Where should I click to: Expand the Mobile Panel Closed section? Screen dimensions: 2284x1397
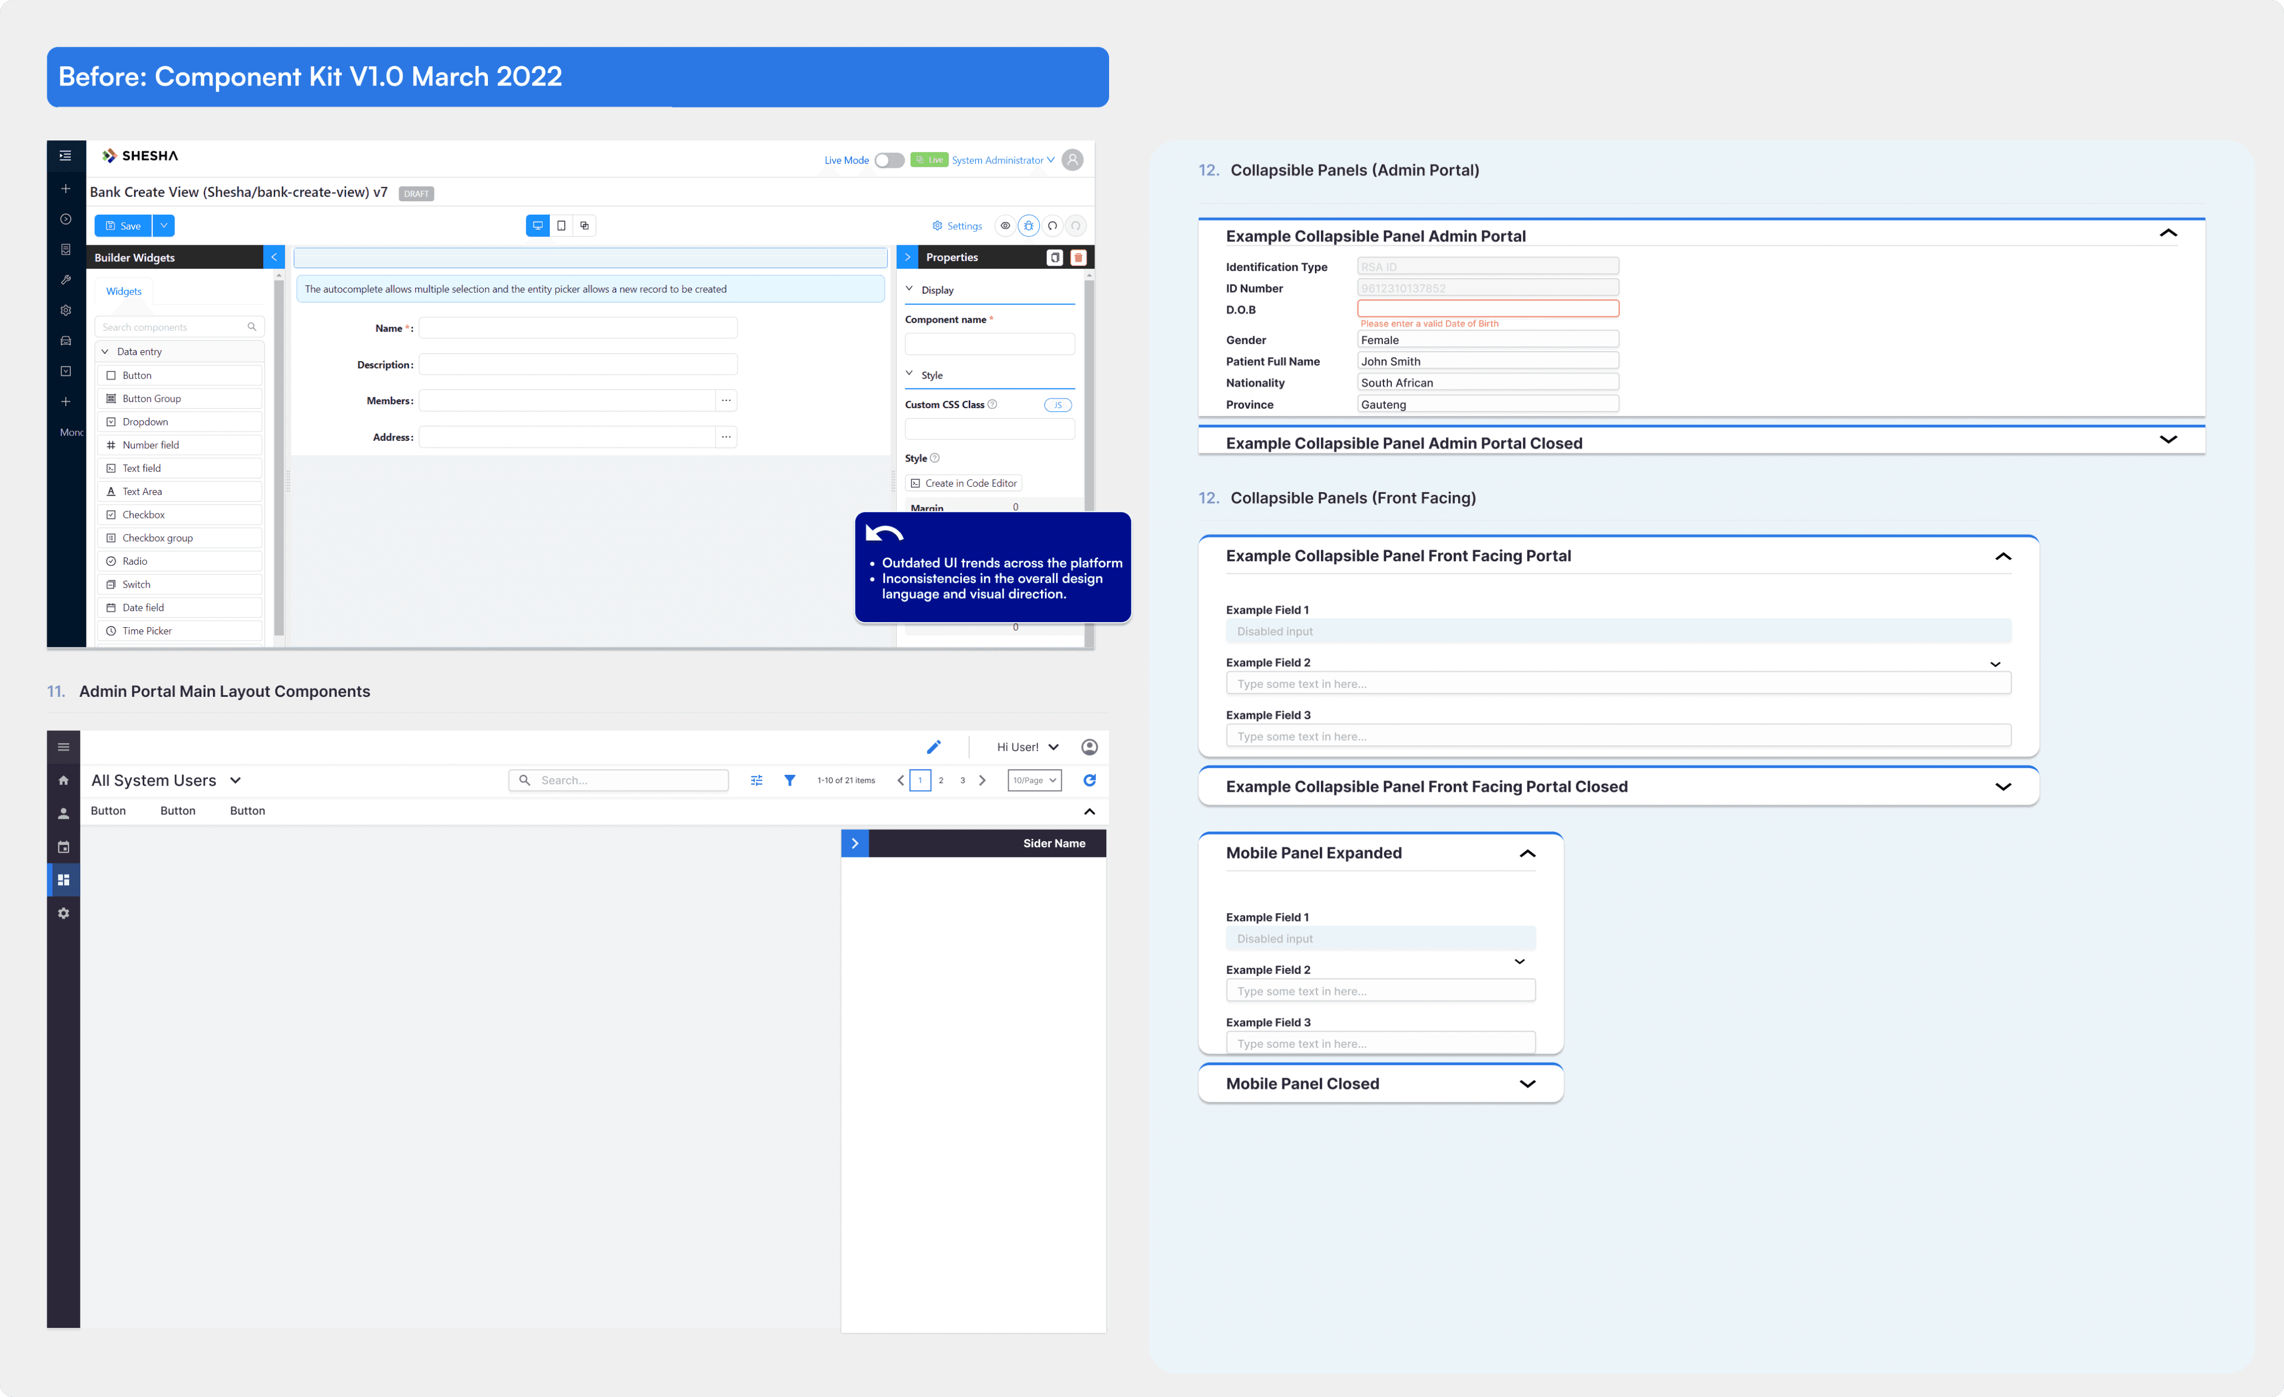coord(1527,1084)
